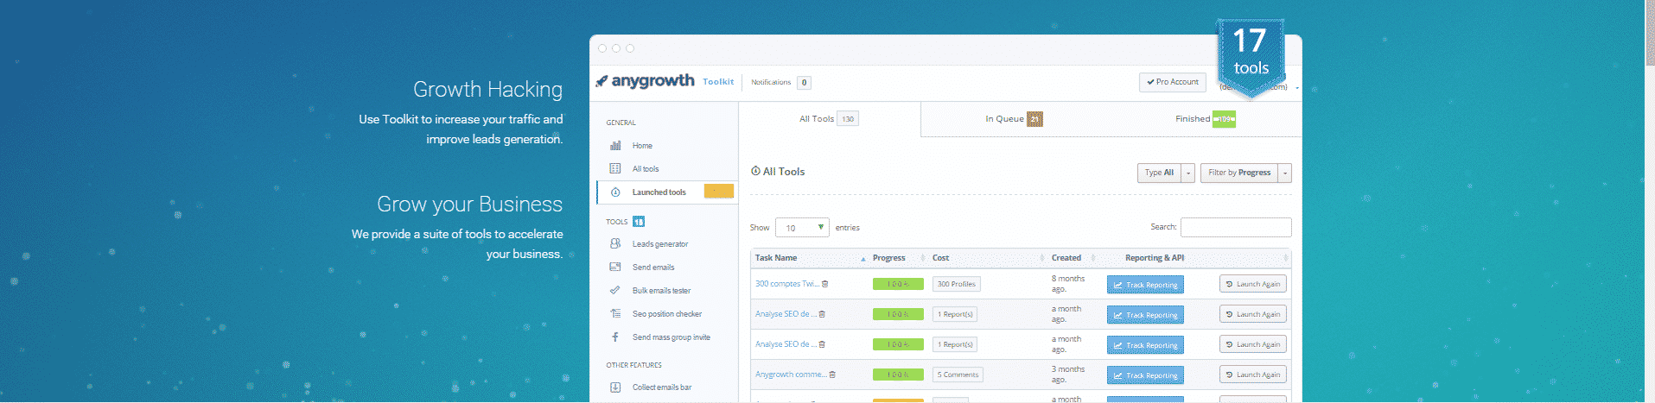This screenshot has width=1655, height=403.
Task: Select Launched tools in the sidebar
Action: (x=659, y=192)
